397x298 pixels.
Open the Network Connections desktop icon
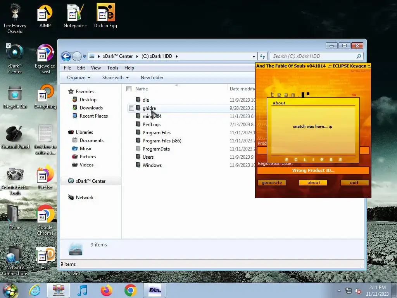click(15, 261)
